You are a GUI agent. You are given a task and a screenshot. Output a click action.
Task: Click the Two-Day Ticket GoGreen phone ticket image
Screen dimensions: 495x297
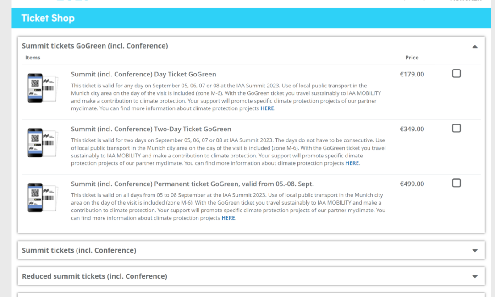42,143
